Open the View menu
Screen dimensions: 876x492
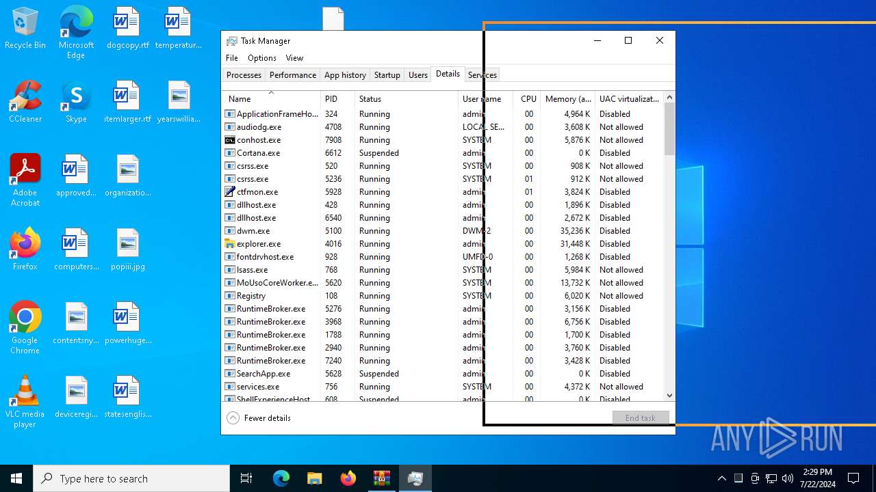(x=294, y=58)
